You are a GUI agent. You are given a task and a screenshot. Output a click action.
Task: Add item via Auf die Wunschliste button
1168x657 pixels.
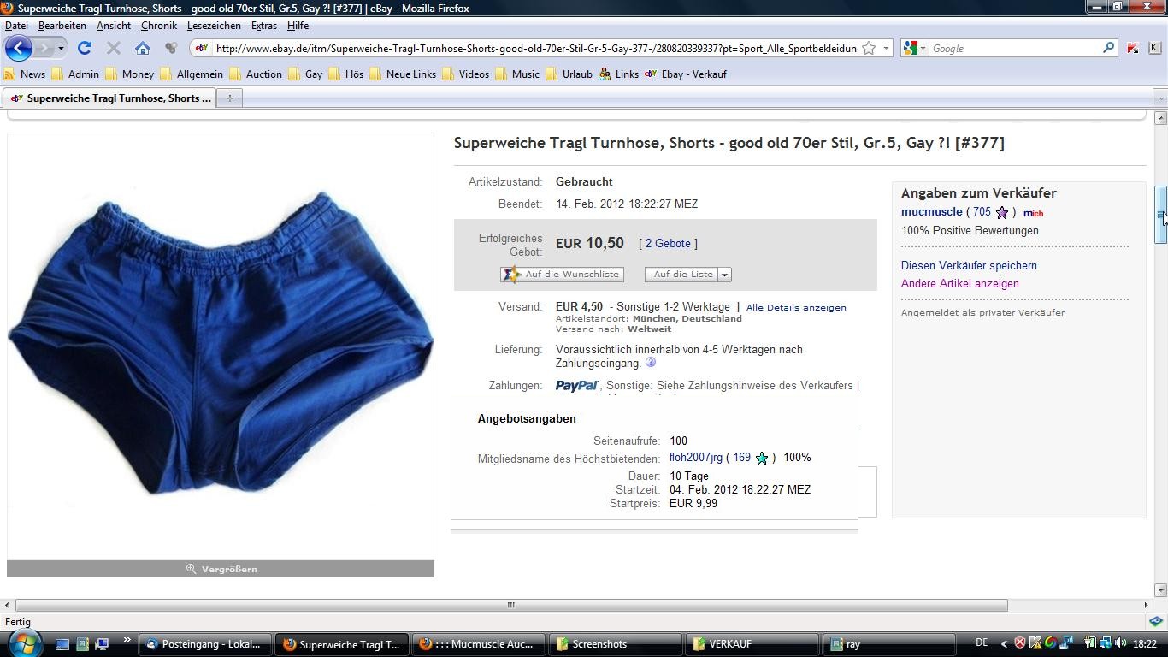(x=562, y=275)
